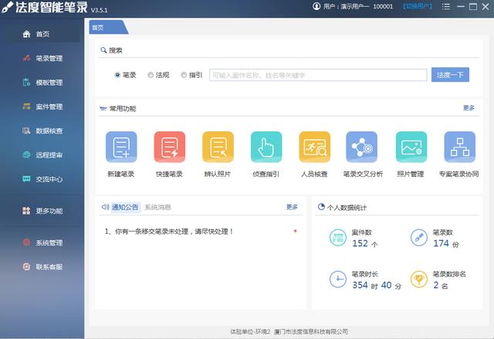Viewport: 494px width, 339px height.
Task: Switch to the 系统消息 tab
Action: point(157,207)
